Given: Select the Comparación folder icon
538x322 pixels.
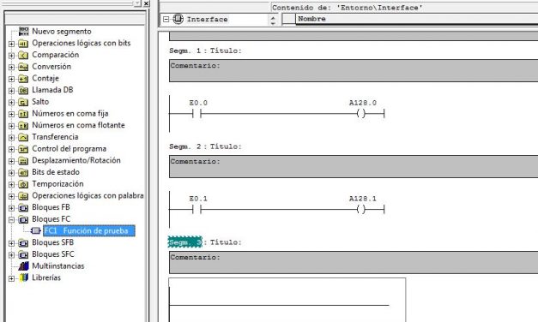Looking at the screenshot, I should 23,55.
